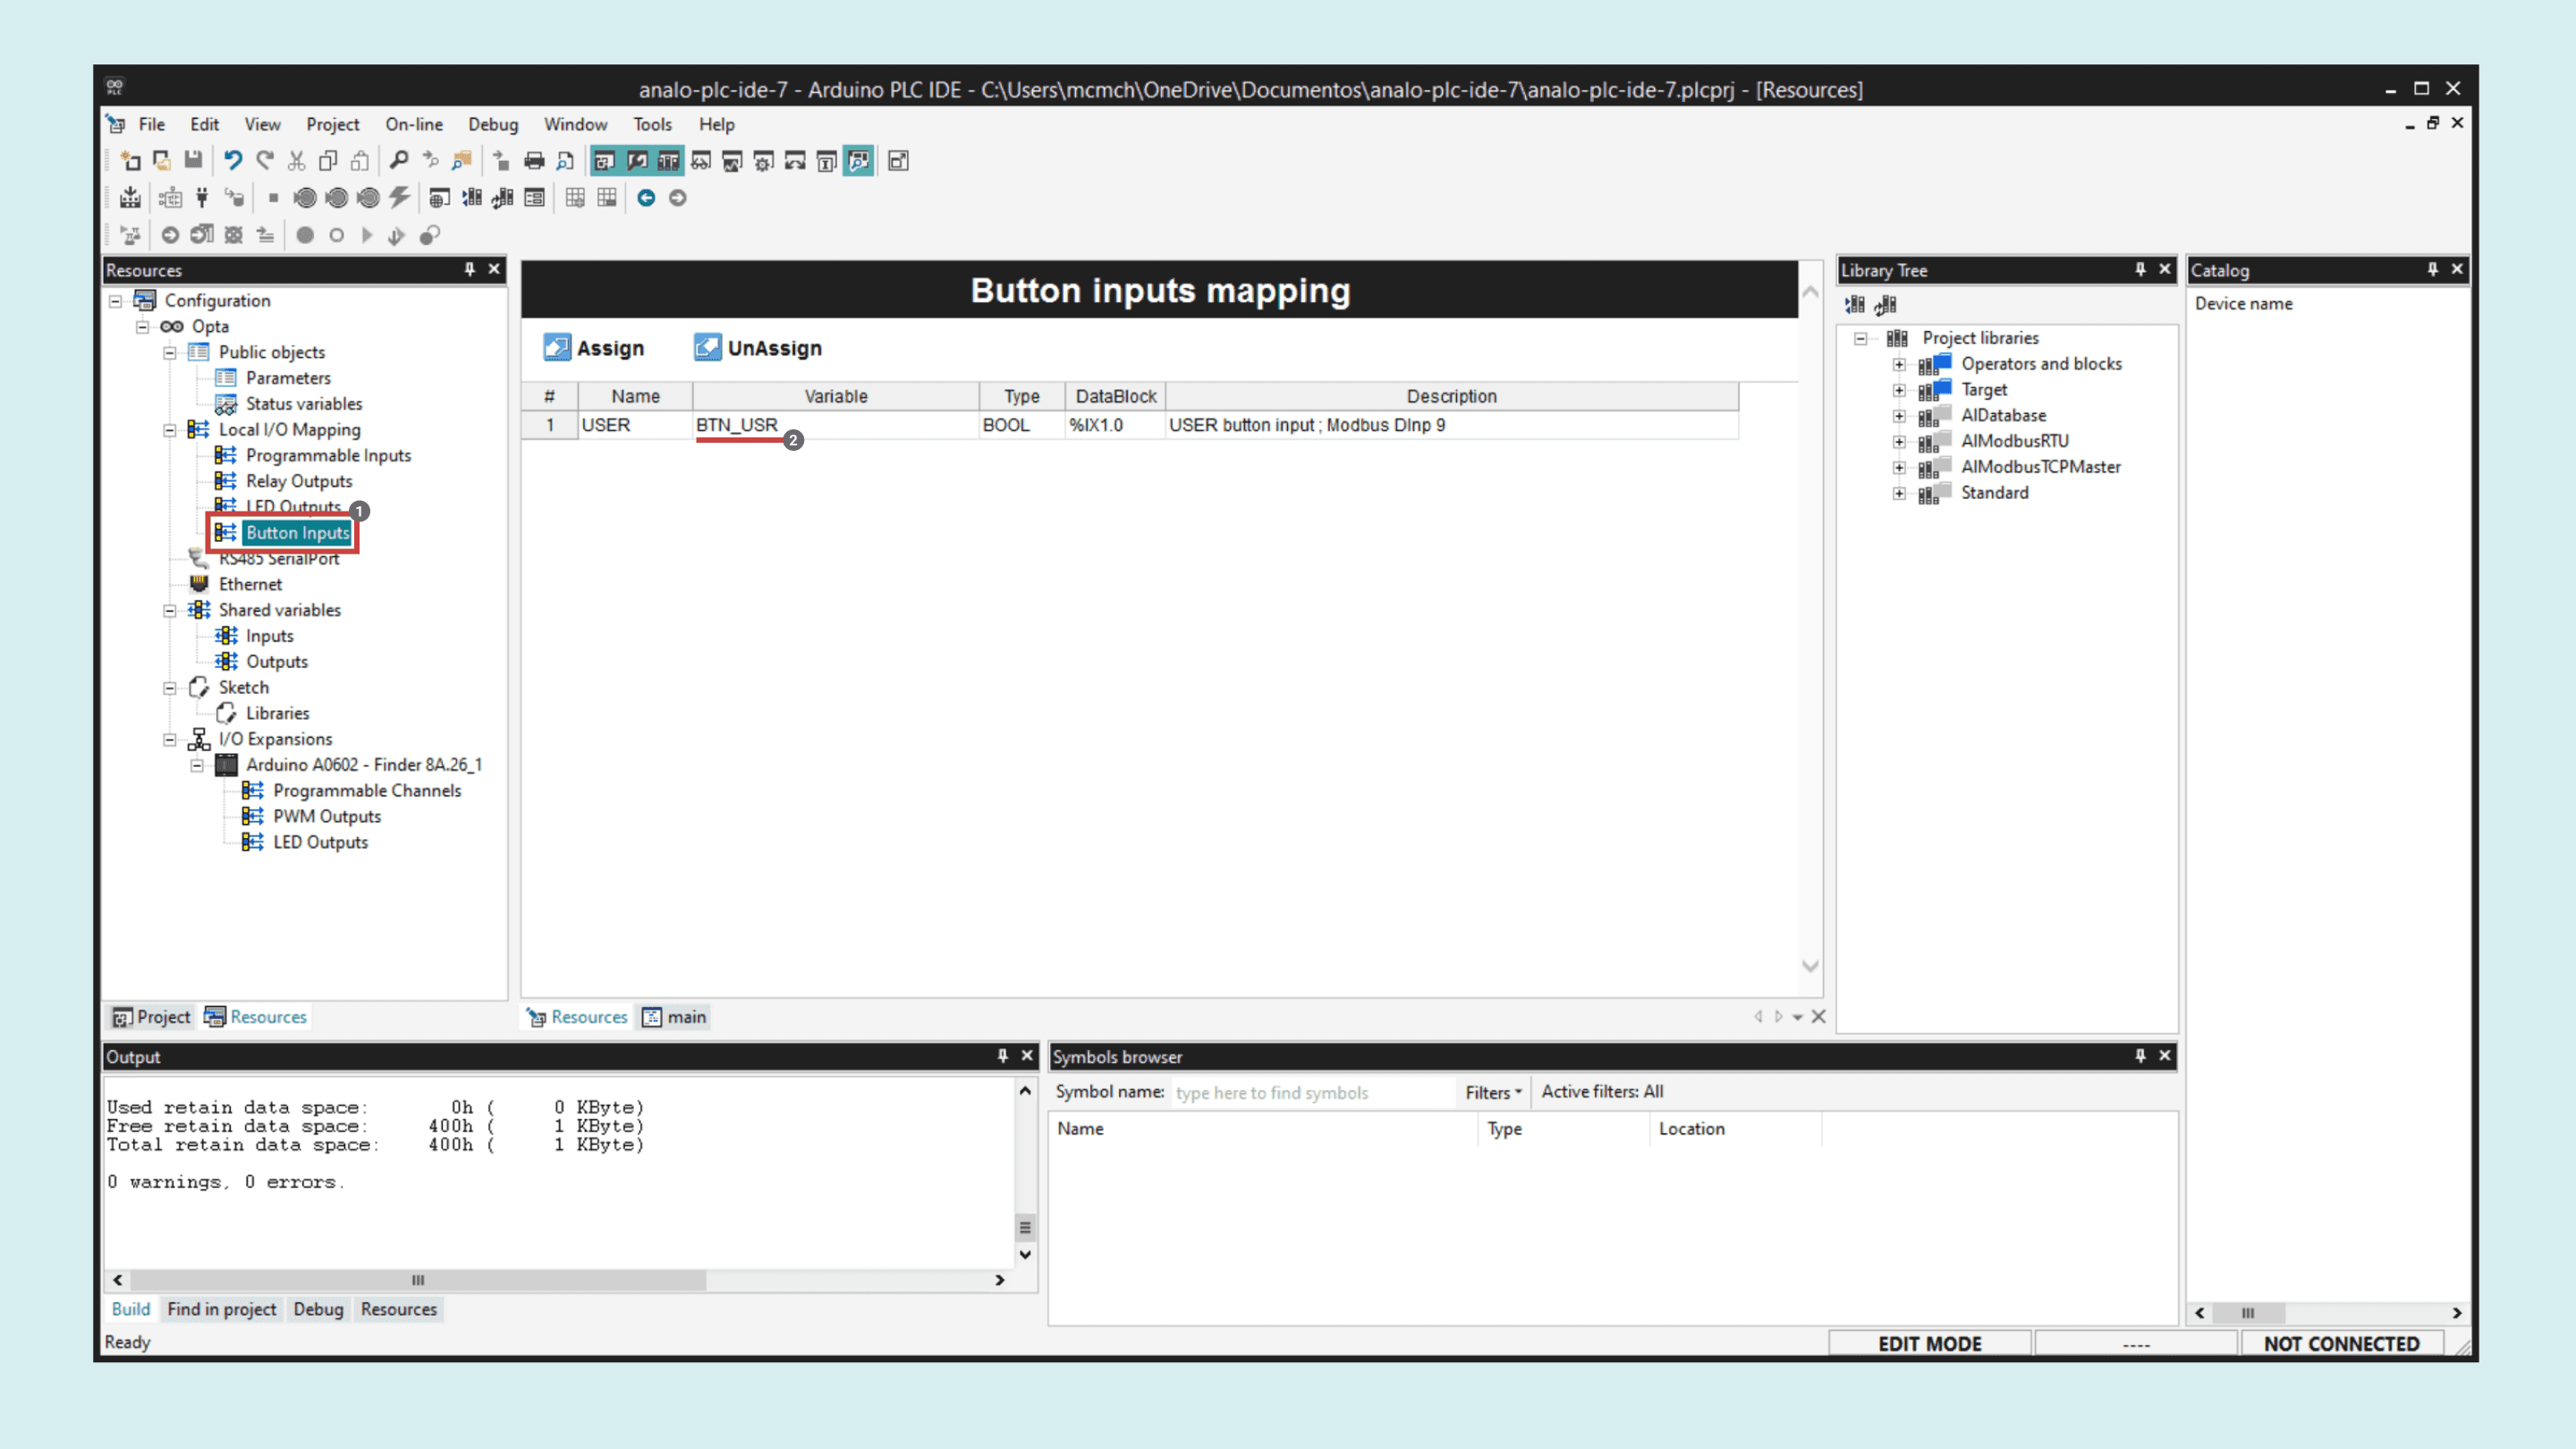Click the Cut toolbar icon
The width and height of the screenshot is (2576, 1449).
coord(296,160)
